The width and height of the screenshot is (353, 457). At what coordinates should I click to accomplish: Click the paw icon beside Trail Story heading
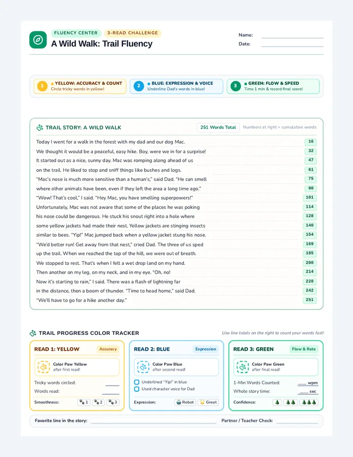40,127
